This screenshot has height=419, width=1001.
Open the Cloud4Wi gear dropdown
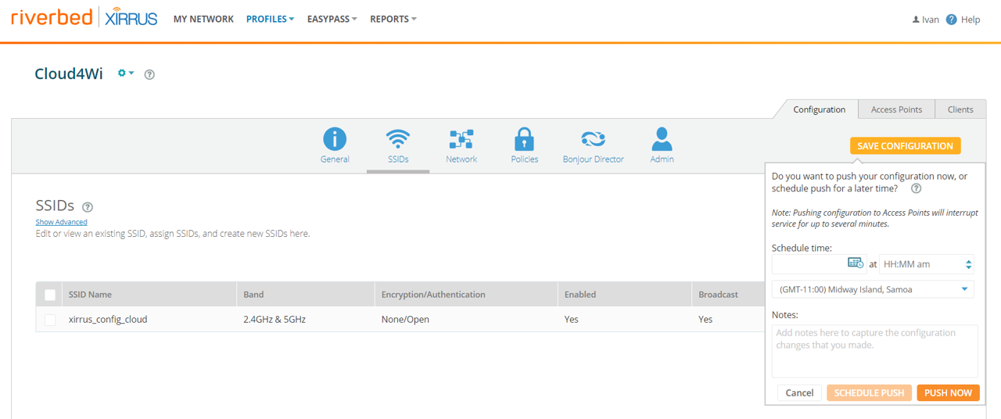(x=126, y=73)
